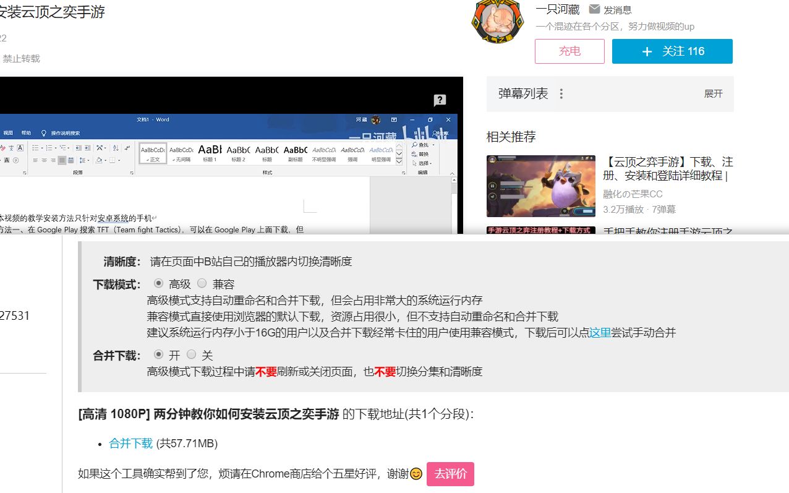Open the bullet list dropdown arrow
The width and height of the screenshot is (789, 493).
[41, 148]
